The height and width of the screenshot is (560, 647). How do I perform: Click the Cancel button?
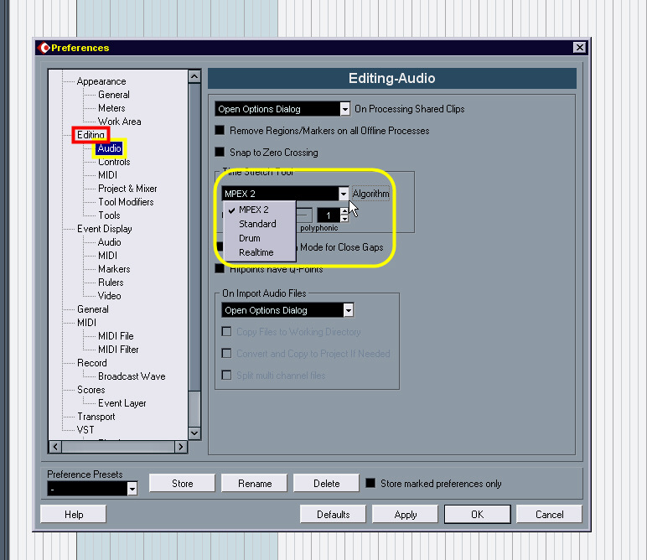549,515
